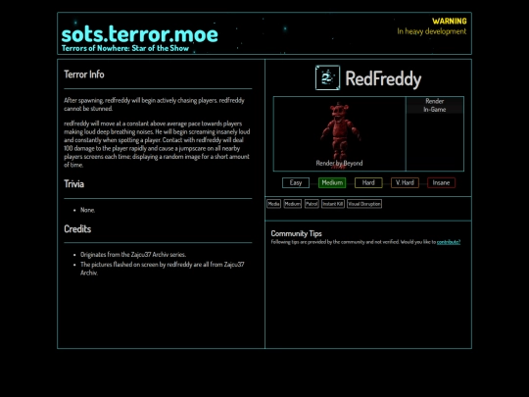Viewport: 529px width, 397px height.
Task: Click the Medium tag in tag row
Action: [293, 204]
